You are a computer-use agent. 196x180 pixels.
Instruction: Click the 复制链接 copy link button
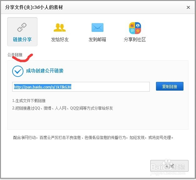(170, 86)
